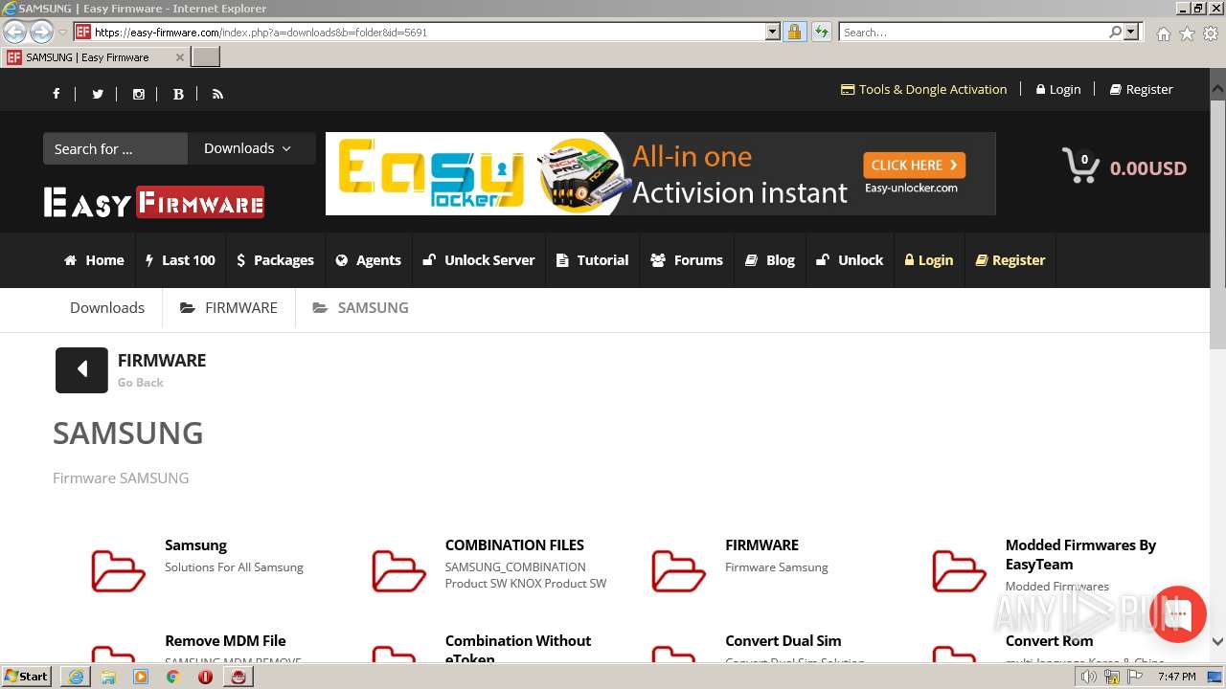The image size is (1226, 689).
Task: Open the Forums menu item
Action: click(x=687, y=260)
